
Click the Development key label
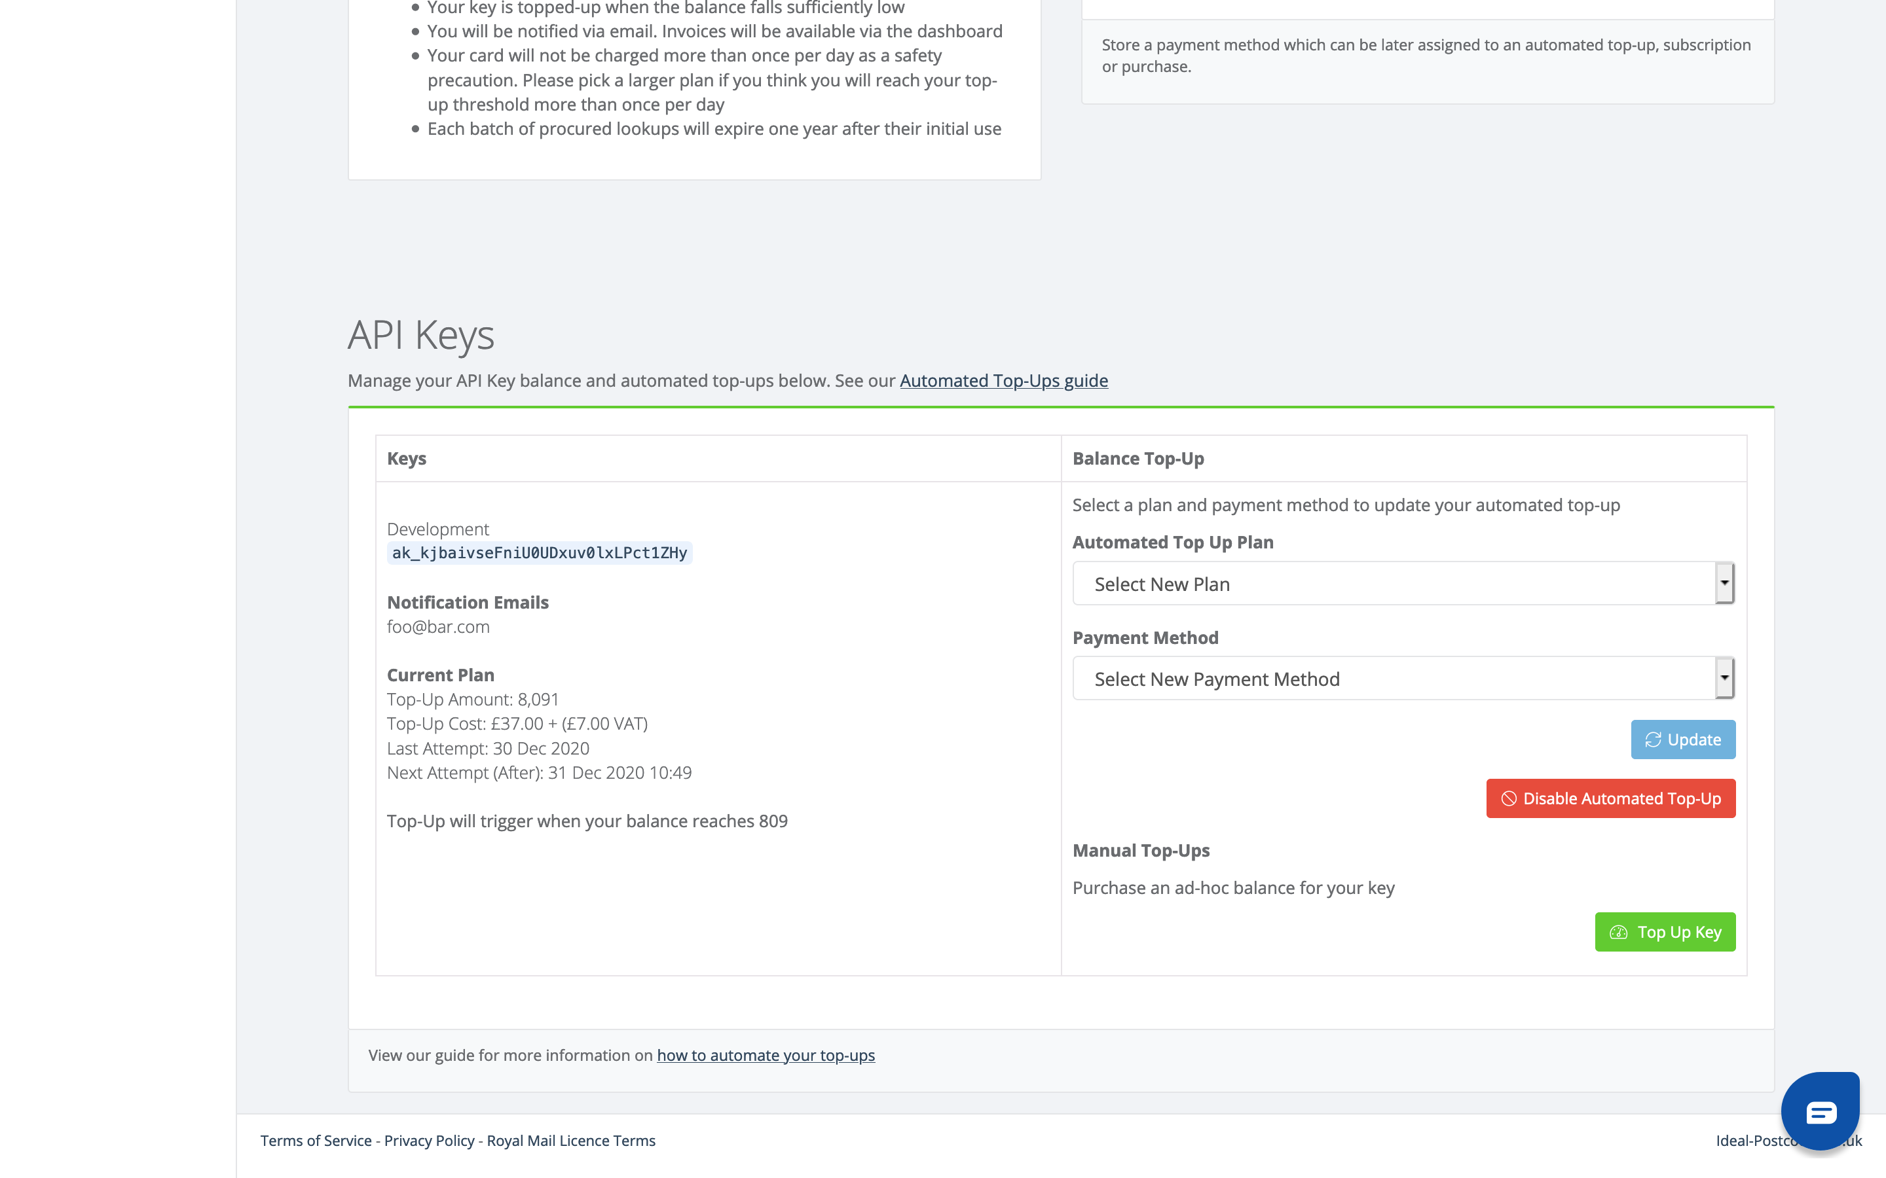click(x=438, y=529)
